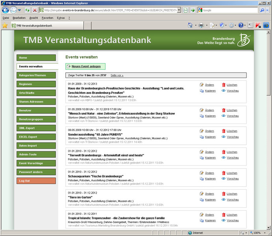Click the trash Löschen icon for Sonderausstellung 40 Jahre PUHDYS
272x236 pixels.
tap(224, 131)
